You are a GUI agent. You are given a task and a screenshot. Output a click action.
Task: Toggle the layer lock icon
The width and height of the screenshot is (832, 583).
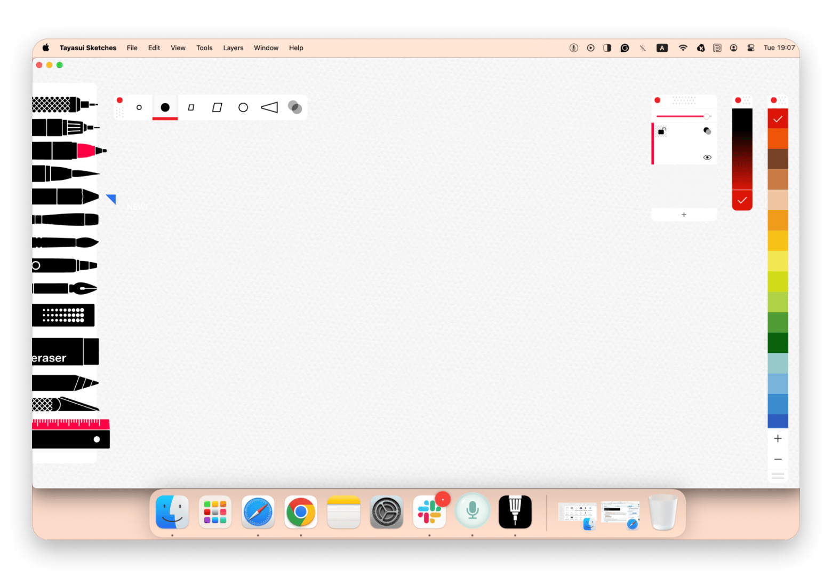point(661,131)
